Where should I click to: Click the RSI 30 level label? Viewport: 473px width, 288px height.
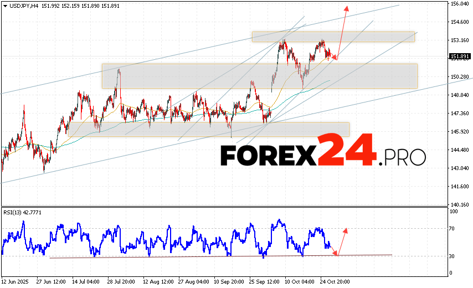[453, 256]
